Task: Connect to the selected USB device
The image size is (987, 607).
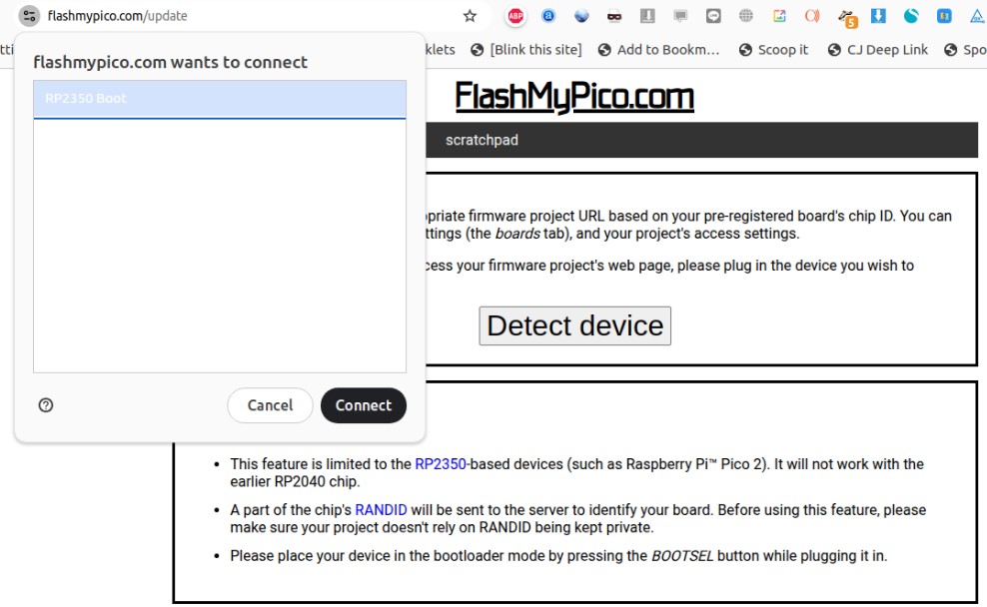Action: [x=364, y=405]
